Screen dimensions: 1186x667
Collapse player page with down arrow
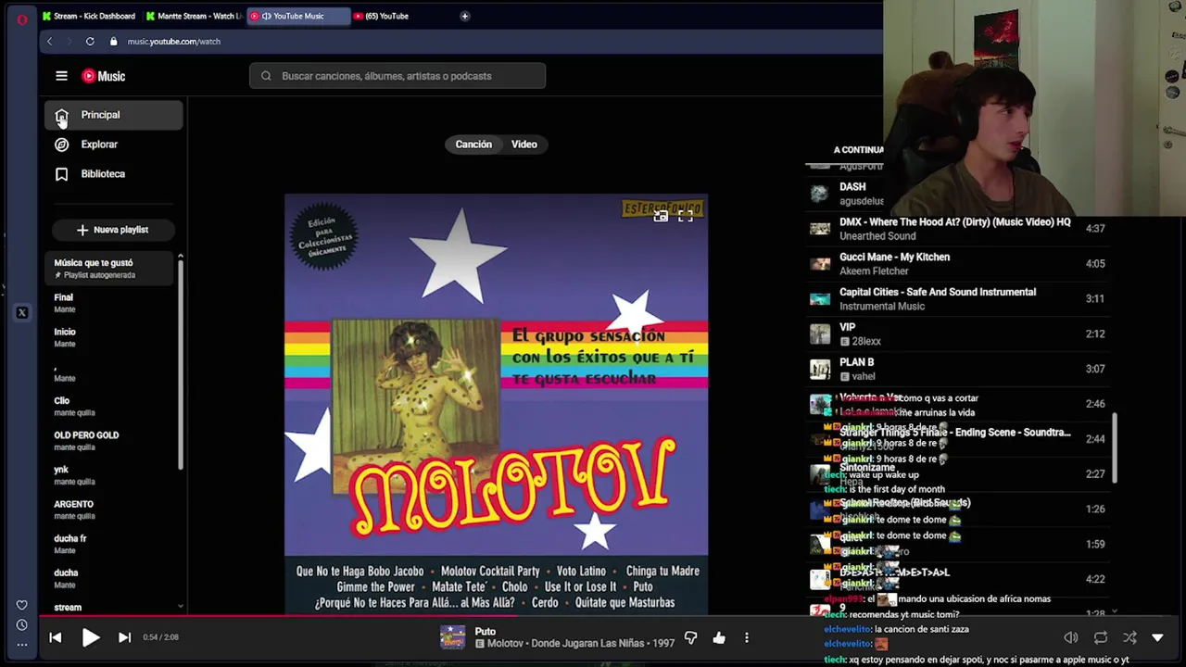click(1157, 637)
